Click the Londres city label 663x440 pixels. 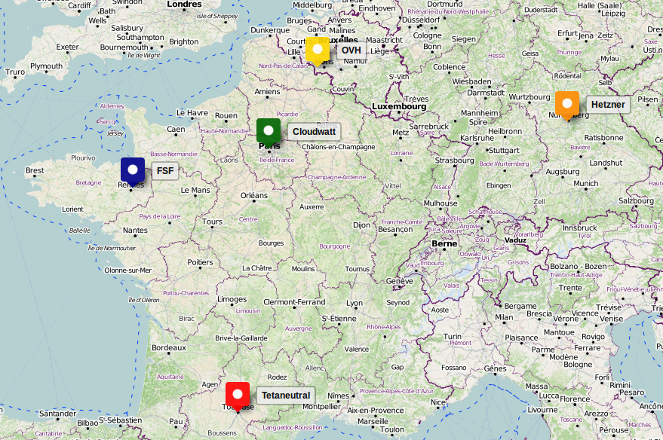click(184, 5)
